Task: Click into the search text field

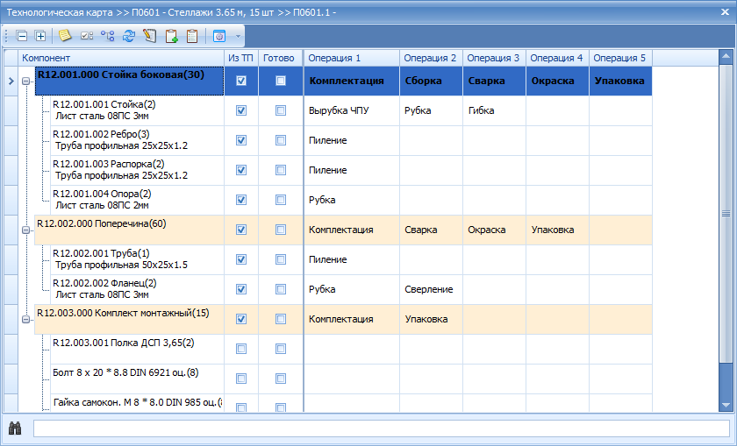Action: click(x=381, y=428)
